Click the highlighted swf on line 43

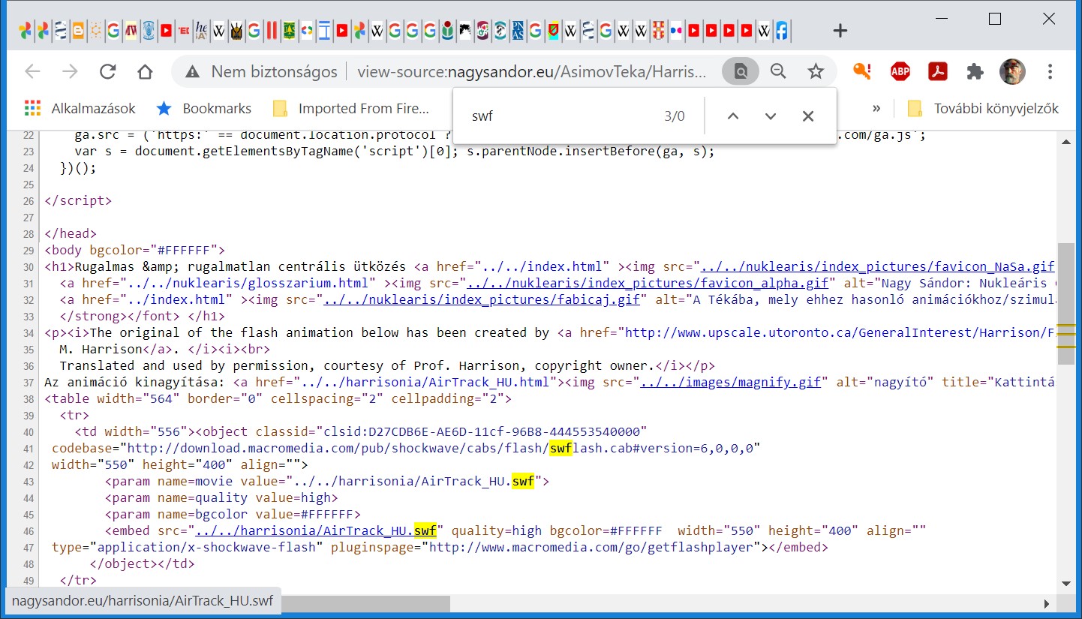point(523,481)
